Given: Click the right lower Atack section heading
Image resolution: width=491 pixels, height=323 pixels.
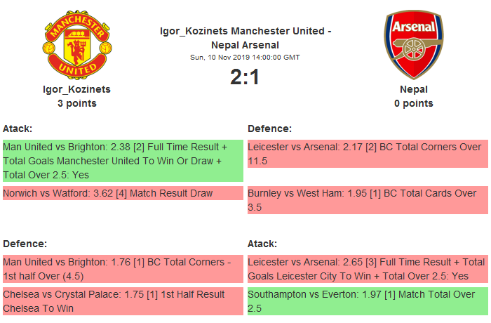Looking at the screenshot, I should point(262,244).
